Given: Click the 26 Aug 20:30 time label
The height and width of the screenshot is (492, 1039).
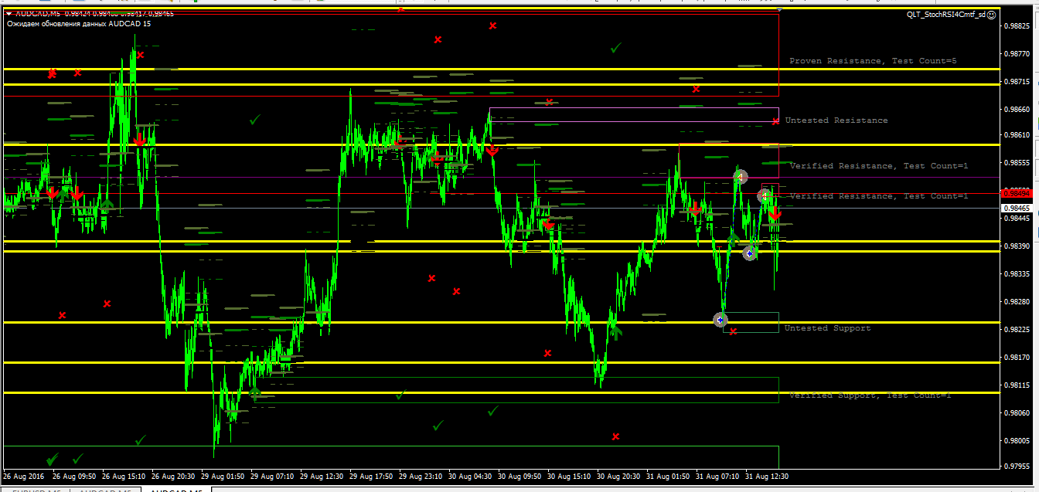Looking at the screenshot, I should (x=174, y=477).
